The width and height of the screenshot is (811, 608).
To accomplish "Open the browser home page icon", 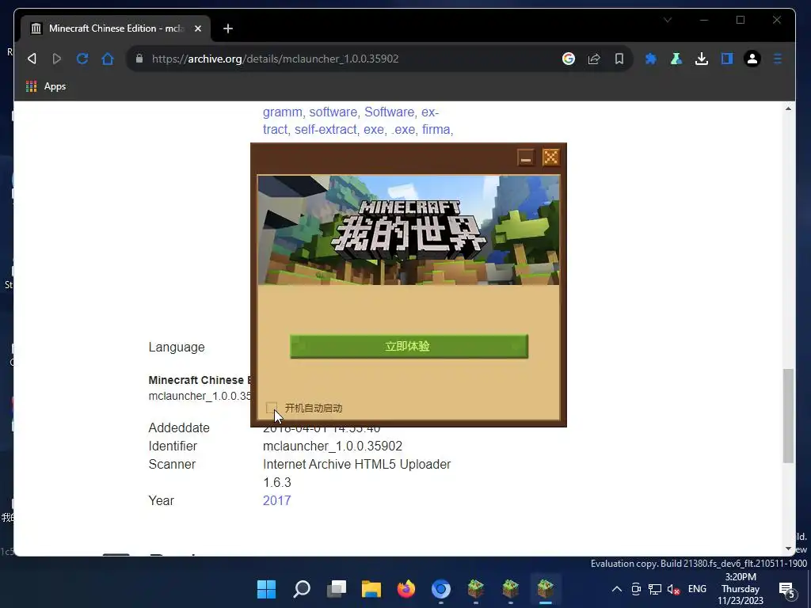I will (x=108, y=59).
